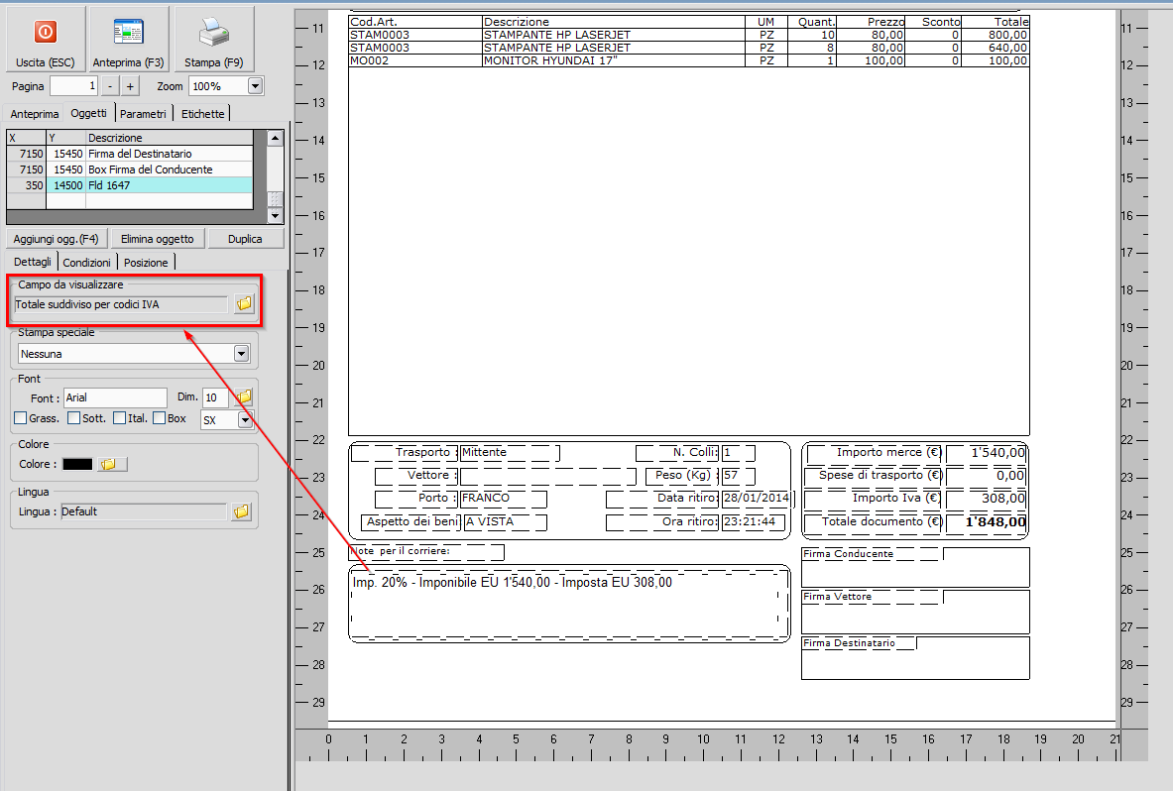Select row Box Firma del Conducente
The height and width of the screenshot is (791, 1173).
point(130,169)
